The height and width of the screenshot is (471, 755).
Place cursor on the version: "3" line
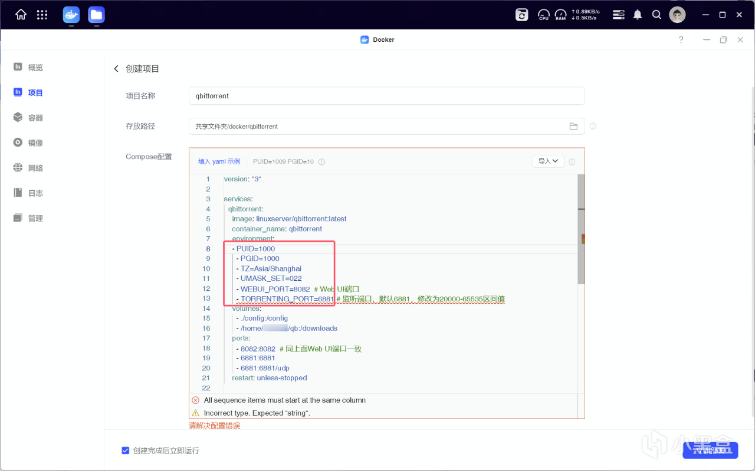(242, 179)
